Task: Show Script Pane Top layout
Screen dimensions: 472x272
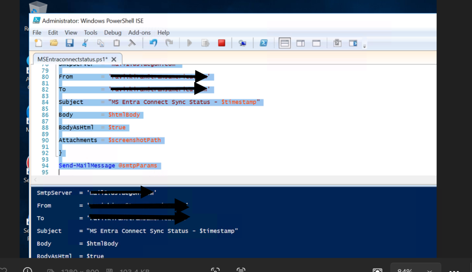Action: (x=284, y=43)
